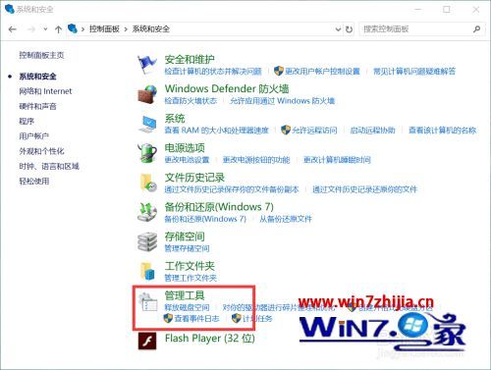
Task: Open the Power Options battery icon
Action: (x=147, y=153)
